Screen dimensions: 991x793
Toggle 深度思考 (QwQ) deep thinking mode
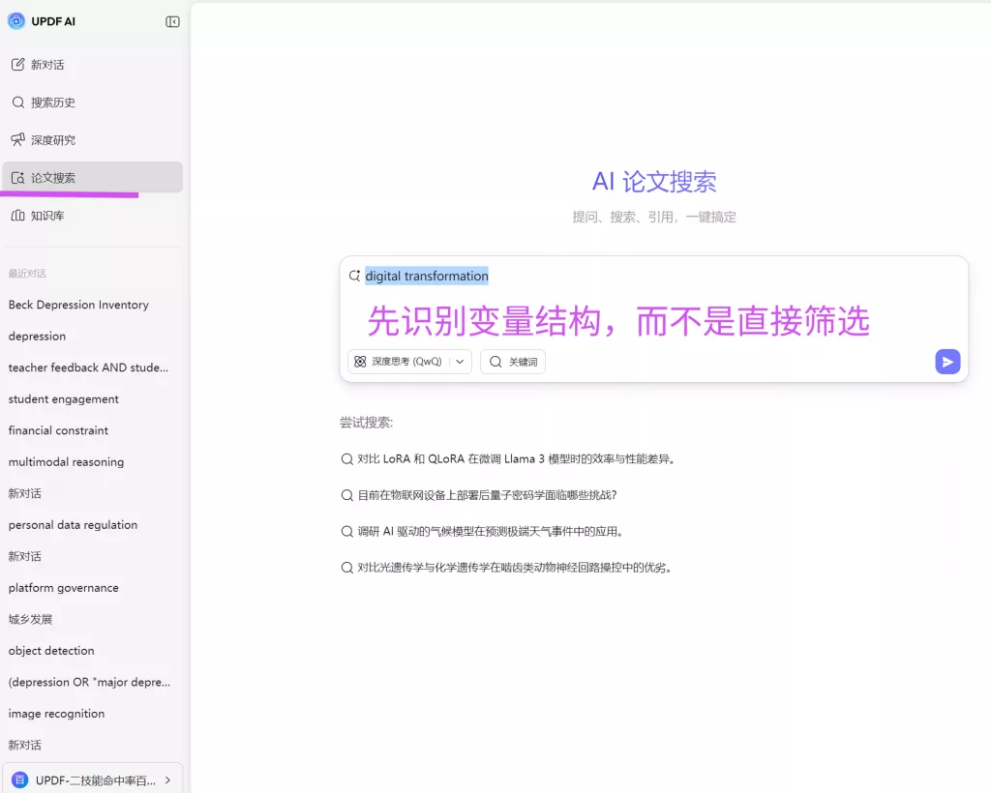click(402, 362)
